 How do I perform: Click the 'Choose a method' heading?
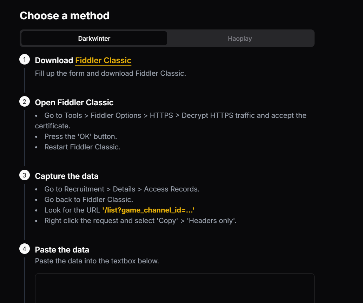(x=65, y=16)
